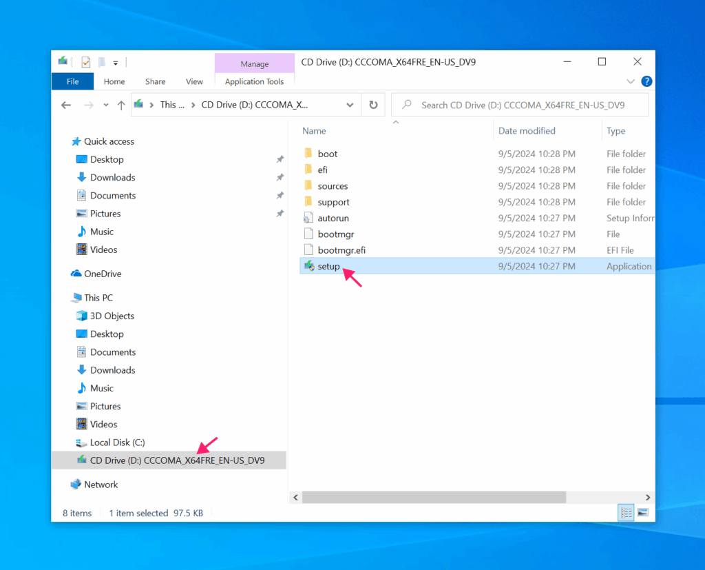Viewport: 705px width, 570px height.
Task: Open Documents under Quick access
Action: click(x=113, y=196)
